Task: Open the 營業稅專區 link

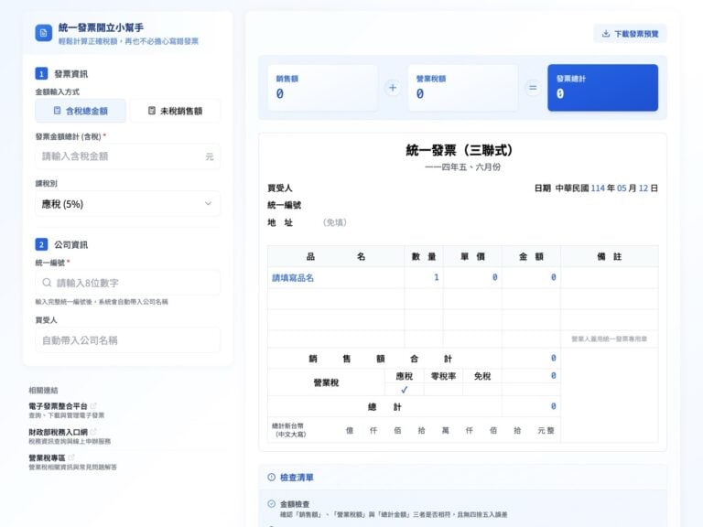Action: tap(47, 457)
